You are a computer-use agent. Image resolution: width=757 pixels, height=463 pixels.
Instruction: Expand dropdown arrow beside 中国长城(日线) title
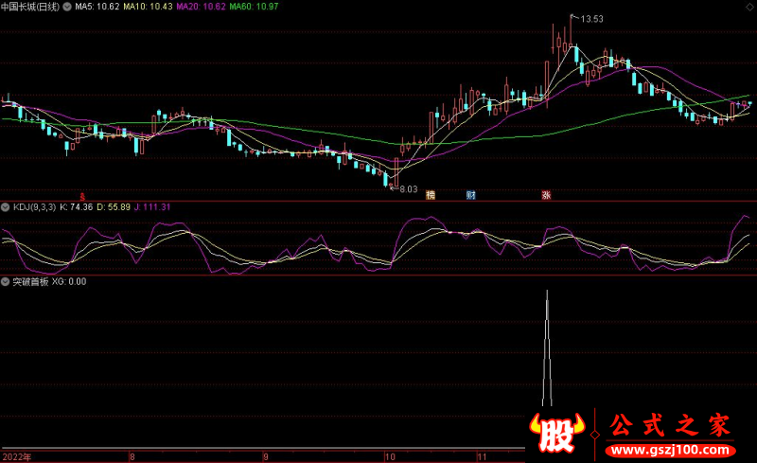tap(65, 7)
